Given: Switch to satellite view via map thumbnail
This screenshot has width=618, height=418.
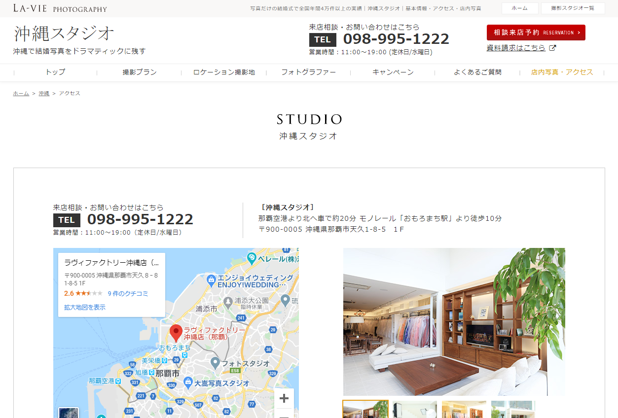Looking at the screenshot, I should tap(69, 413).
